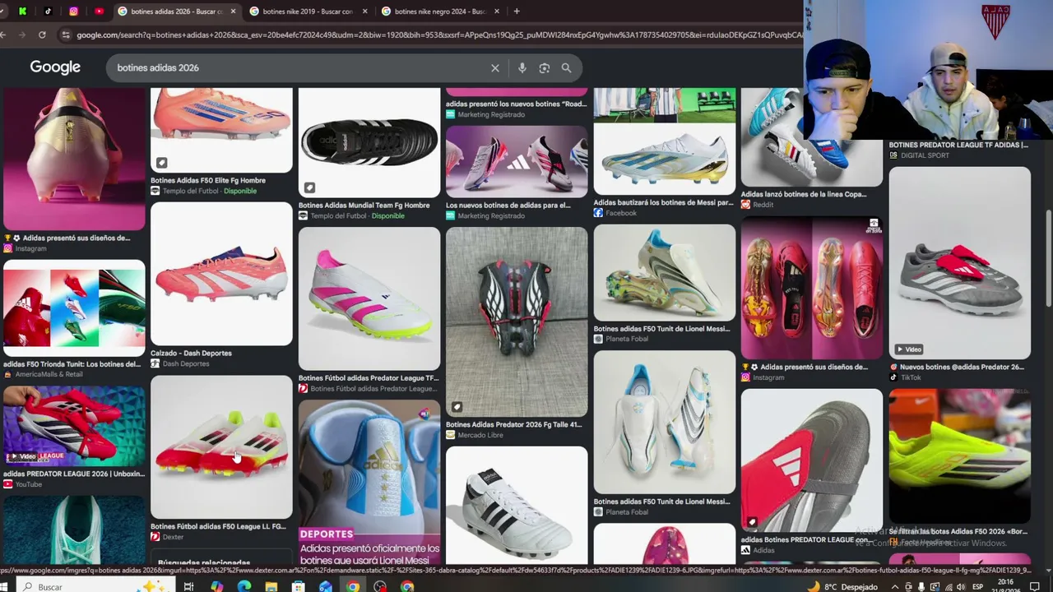Viewport: 1053px width, 592px height.
Task: Click 'AmericaMalls & Retail' source link
Action: 49,374
